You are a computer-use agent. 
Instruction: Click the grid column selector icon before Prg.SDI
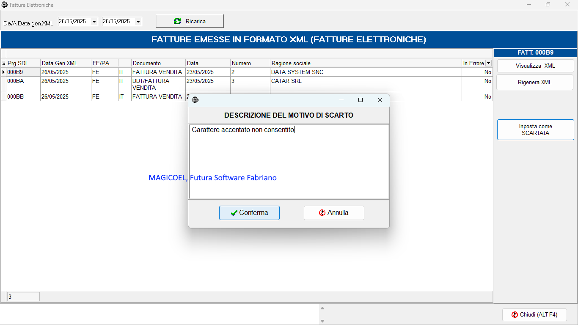(x=4, y=63)
